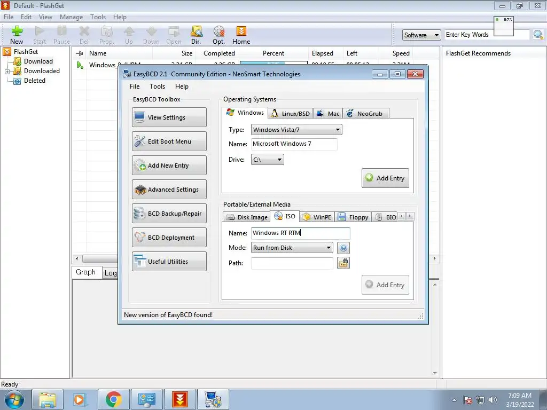The width and height of the screenshot is (547, 410).
Task: Open FlashGet Manage menu
Action: (71, 17)
